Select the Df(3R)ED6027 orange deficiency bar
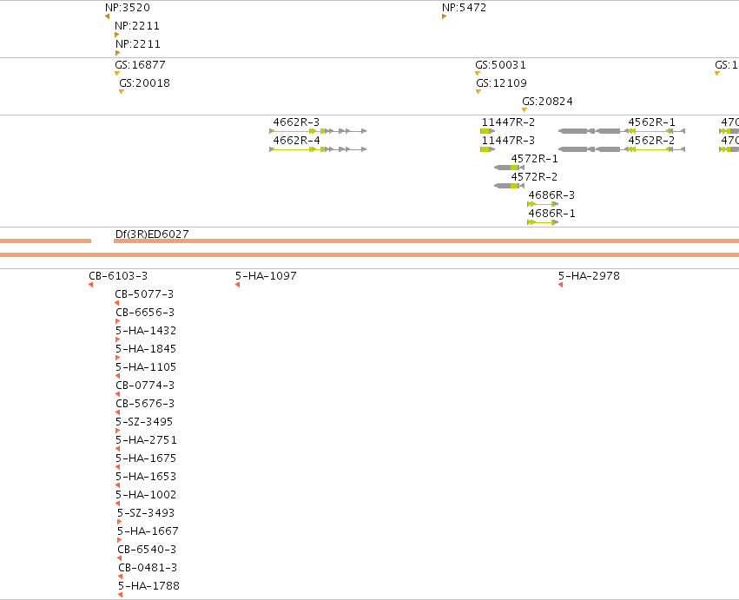This screenshot has height=600, width=739. 426,241
